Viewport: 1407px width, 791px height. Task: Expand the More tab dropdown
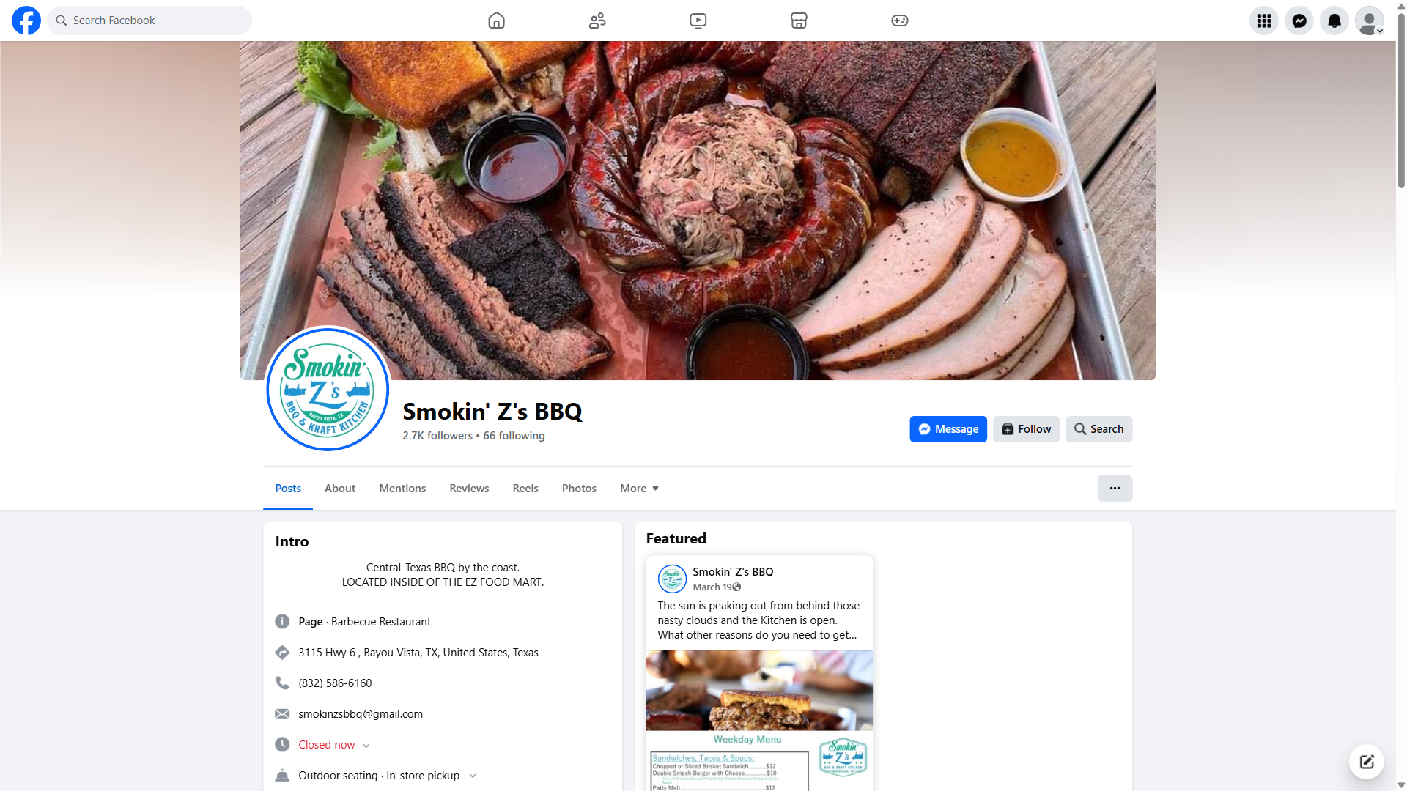pos(639,489)
